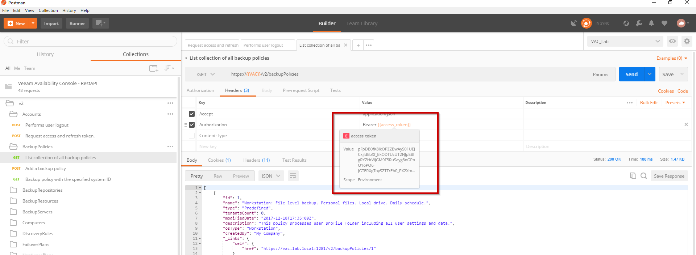Open the Pre-request Script tab
The image size is (696, 255).
tap(301, 90)
